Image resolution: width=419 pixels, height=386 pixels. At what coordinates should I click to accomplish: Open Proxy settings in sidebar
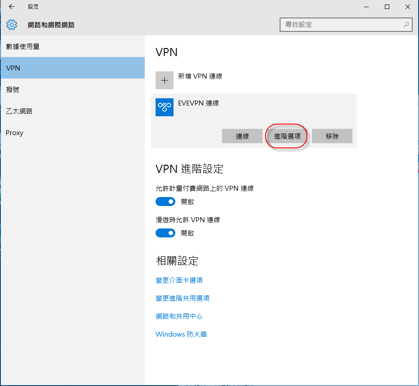point(14,133)
